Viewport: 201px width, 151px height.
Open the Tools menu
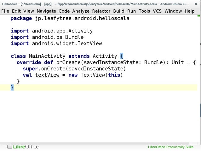tap(144, 11)
